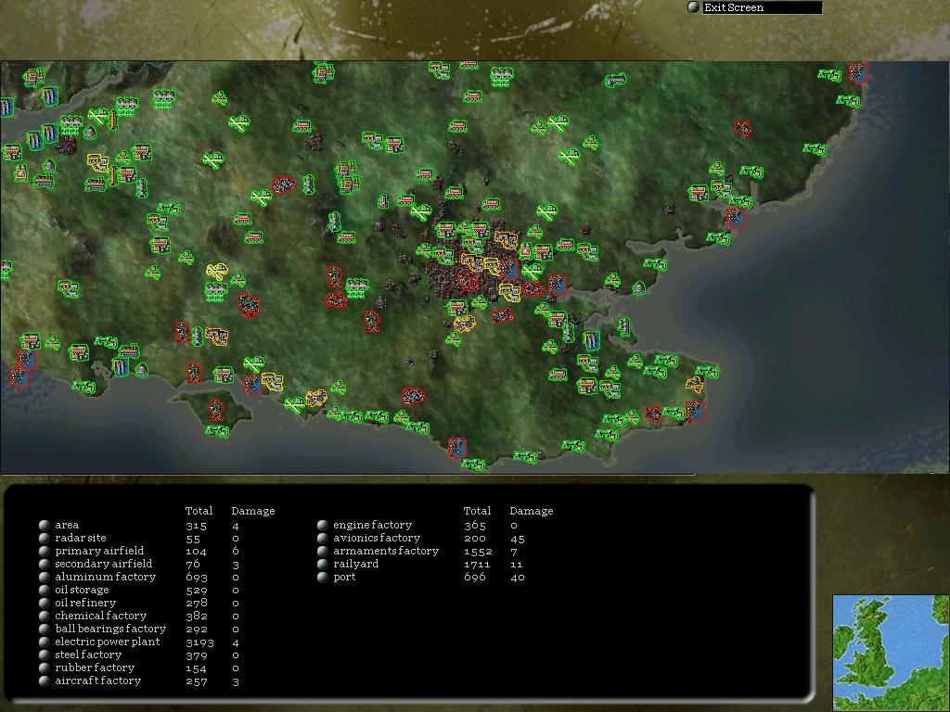Click the aluminum factory total 693
Image resolution: width=950 pixels, height=712 pixels.
(x=197, y=578)
